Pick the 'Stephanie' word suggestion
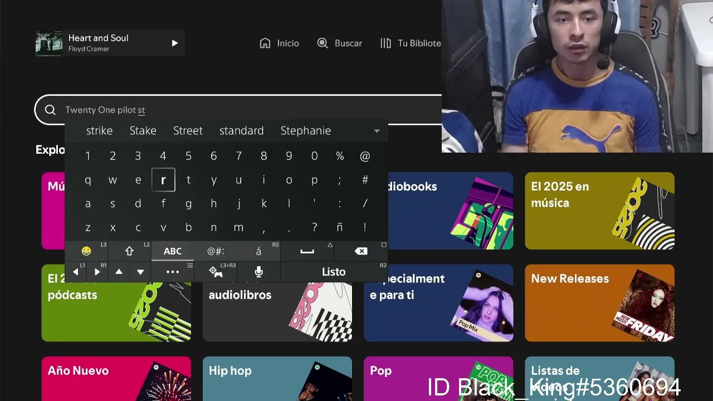Viewport: 713px width, 401px height. pyautogui.click(x=306, y=130)
